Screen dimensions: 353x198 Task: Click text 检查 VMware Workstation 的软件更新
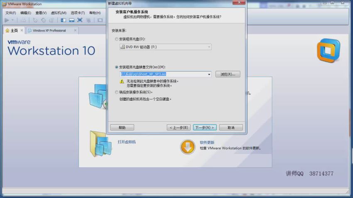[x=230, y=148]
